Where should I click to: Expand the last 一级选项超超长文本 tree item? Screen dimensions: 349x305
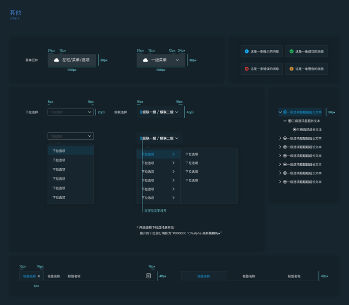[x=280, y=182]
